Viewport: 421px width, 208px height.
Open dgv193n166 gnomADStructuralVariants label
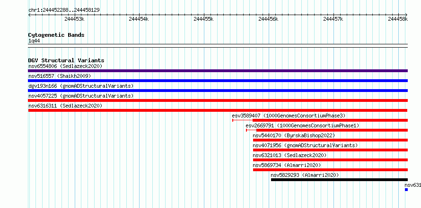pos(81,86)
